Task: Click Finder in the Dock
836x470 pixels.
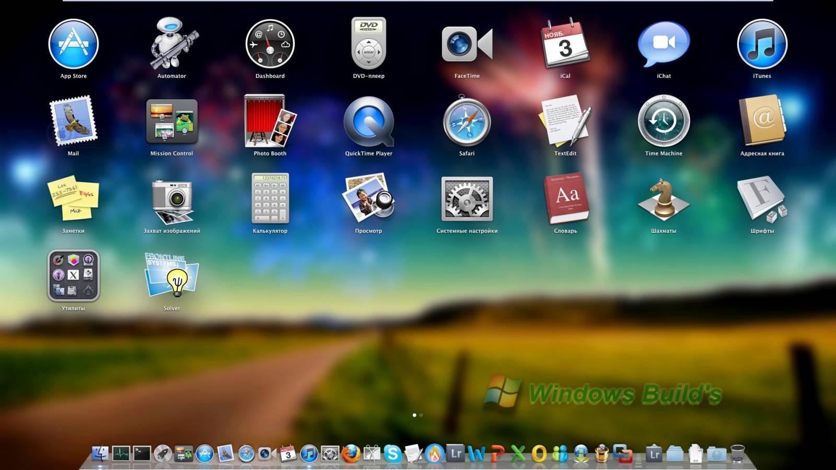Action: [100, 454]
